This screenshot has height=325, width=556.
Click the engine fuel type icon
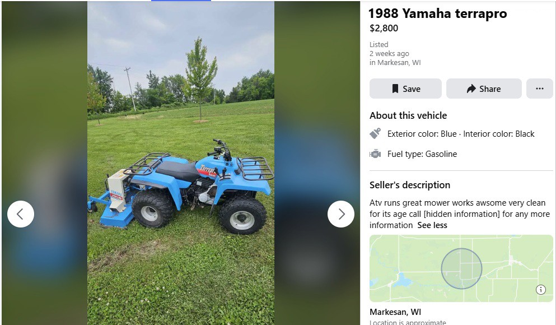[375, 154]
